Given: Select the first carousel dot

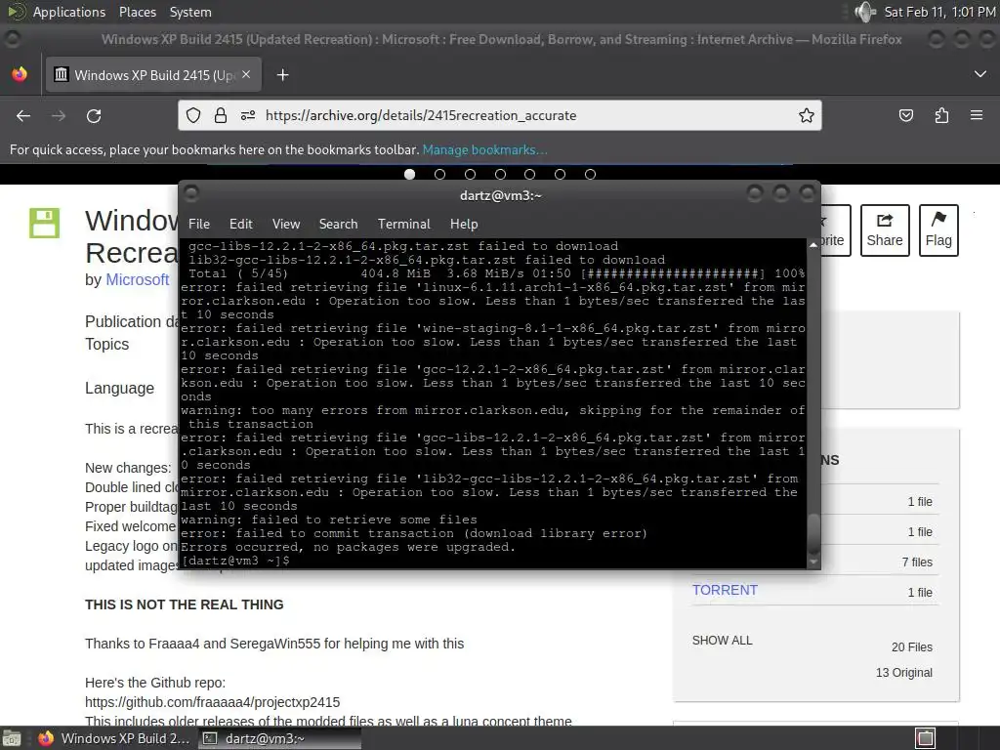Looking at the screenshot, I should (409, 174).
